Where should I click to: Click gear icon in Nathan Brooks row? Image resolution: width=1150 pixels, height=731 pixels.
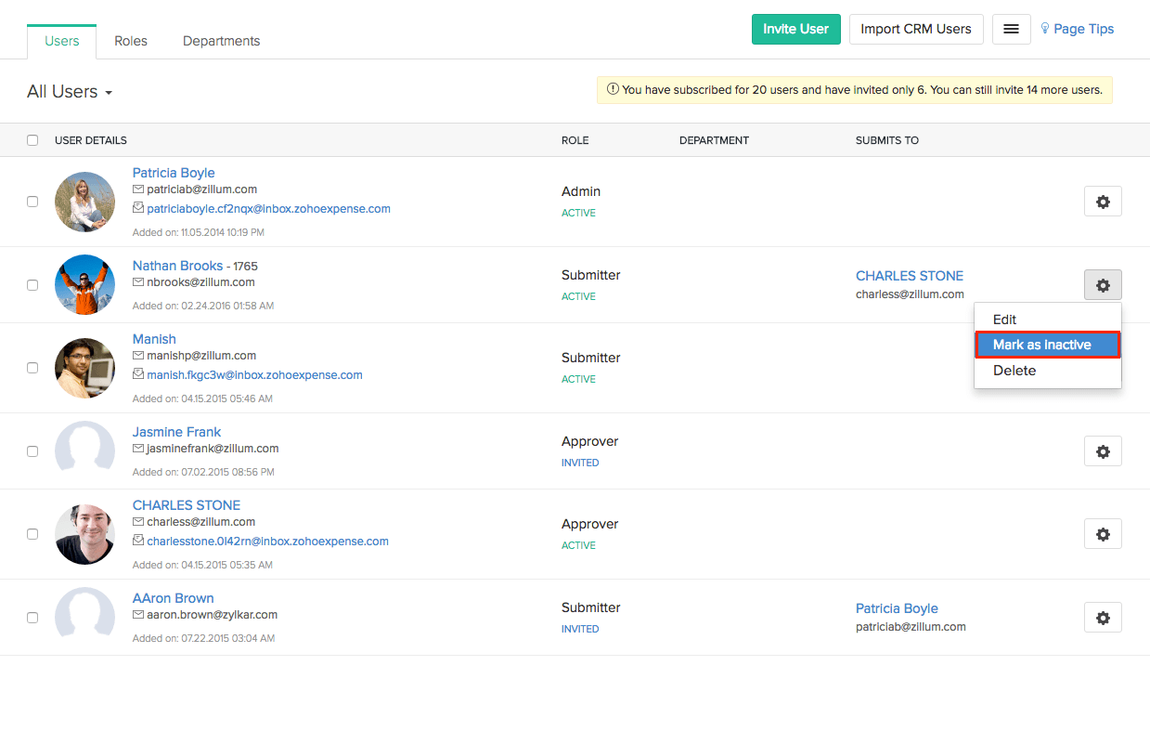click(x=1103, y=285)
